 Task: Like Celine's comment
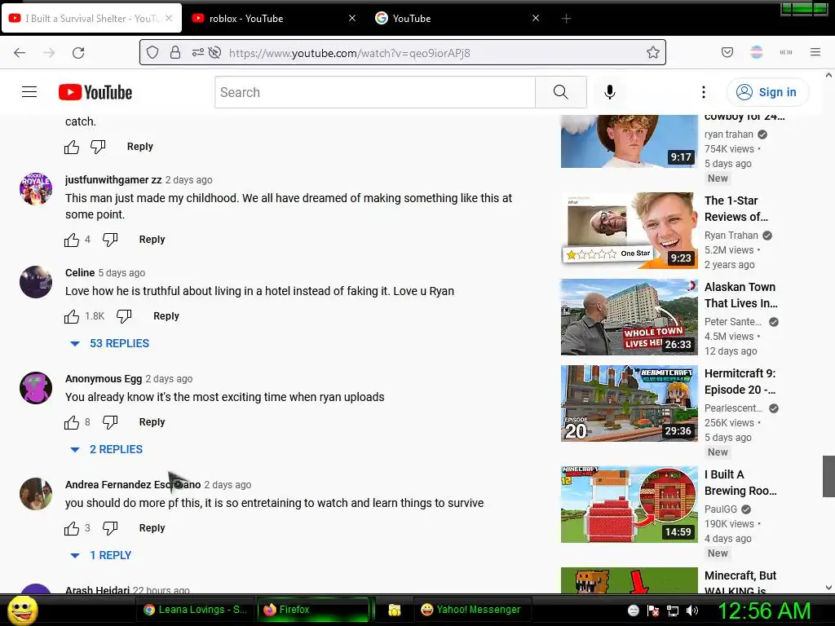[72, 317]
